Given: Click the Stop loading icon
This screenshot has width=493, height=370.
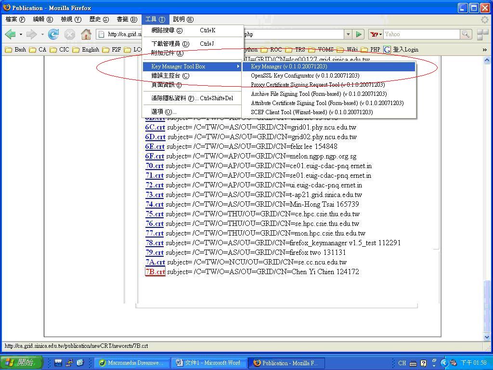Looking at the screenshot, I should tap(70, 34).
